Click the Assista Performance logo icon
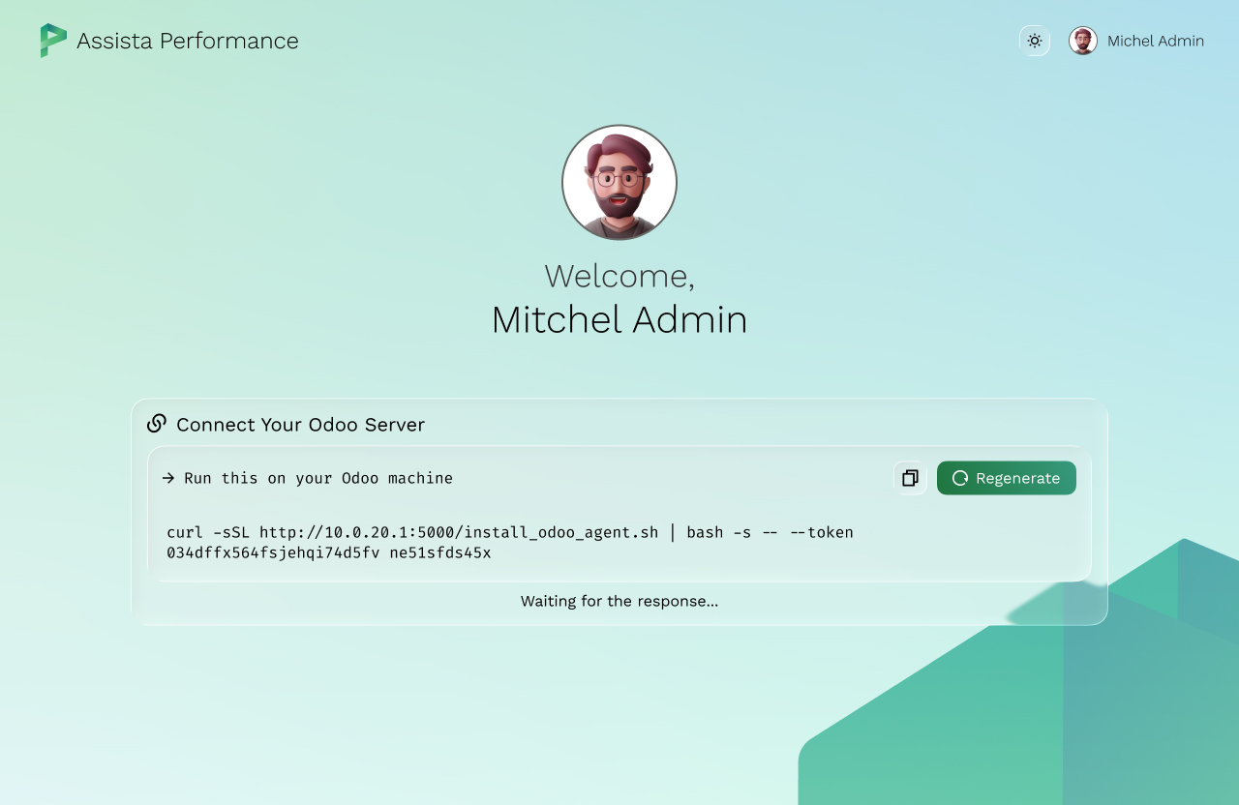 coord(53,41)
